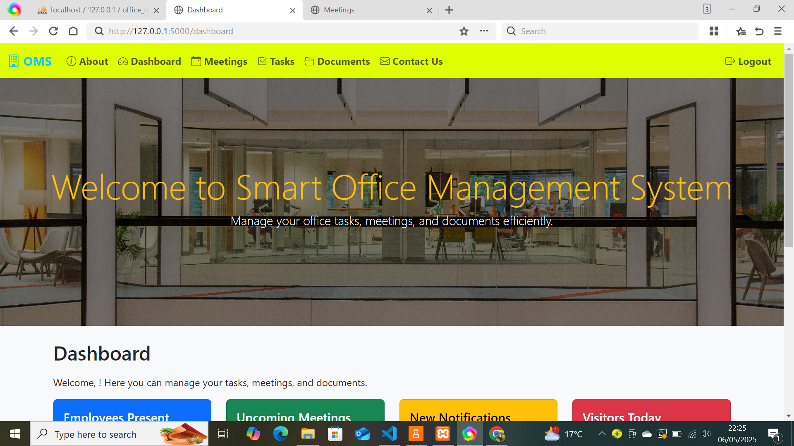Open the Contact Us link
This screenshot has height=446, width=794.
pos(411,62)
